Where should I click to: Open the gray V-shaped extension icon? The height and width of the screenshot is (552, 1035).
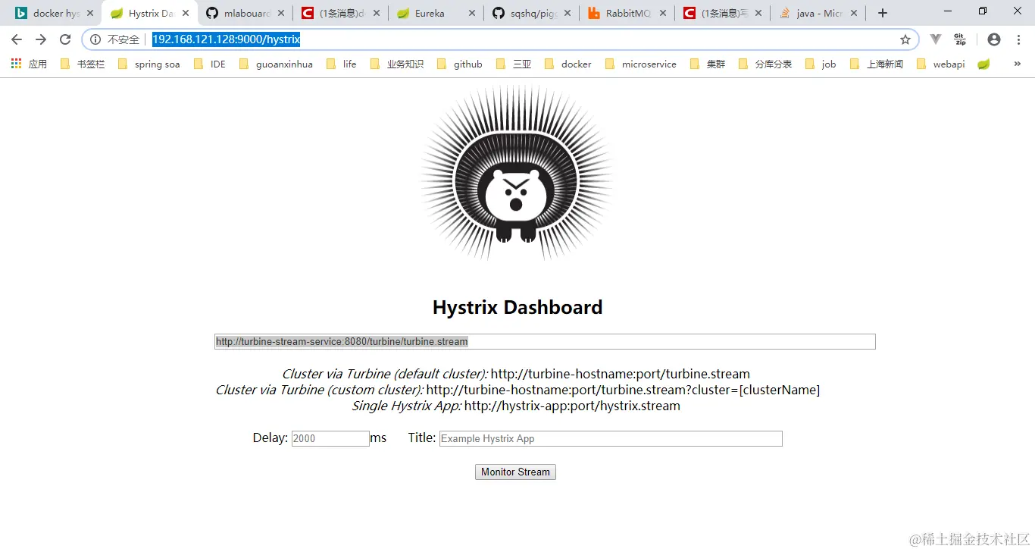click(936, 39)
